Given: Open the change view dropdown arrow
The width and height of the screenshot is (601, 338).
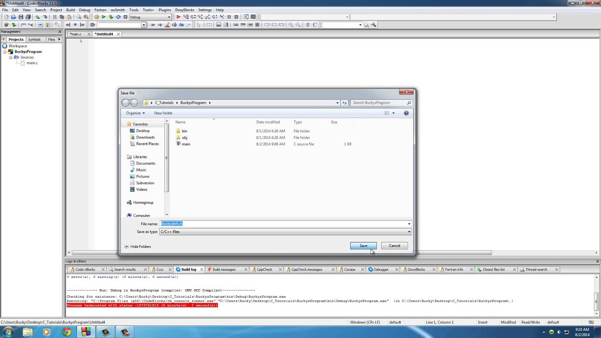Looking at the screenshot, I should pos(393,113).
